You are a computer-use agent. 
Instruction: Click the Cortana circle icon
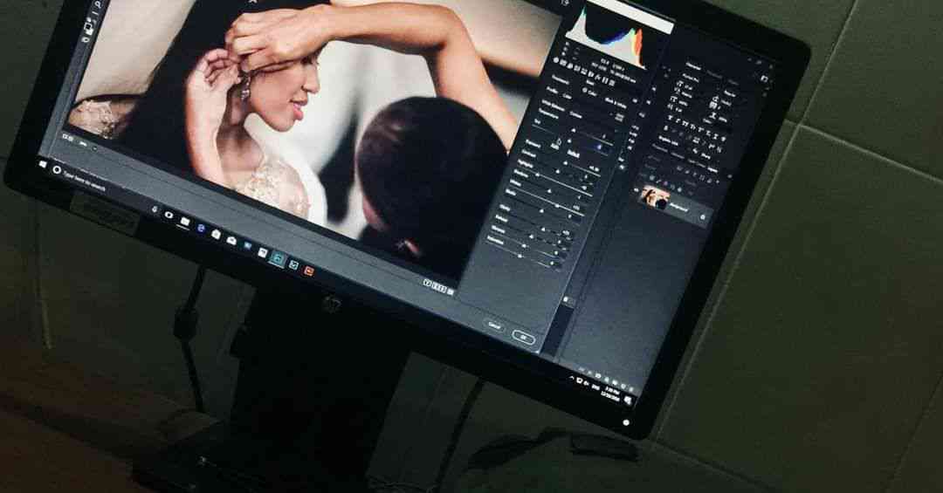[x=57, y=169]
